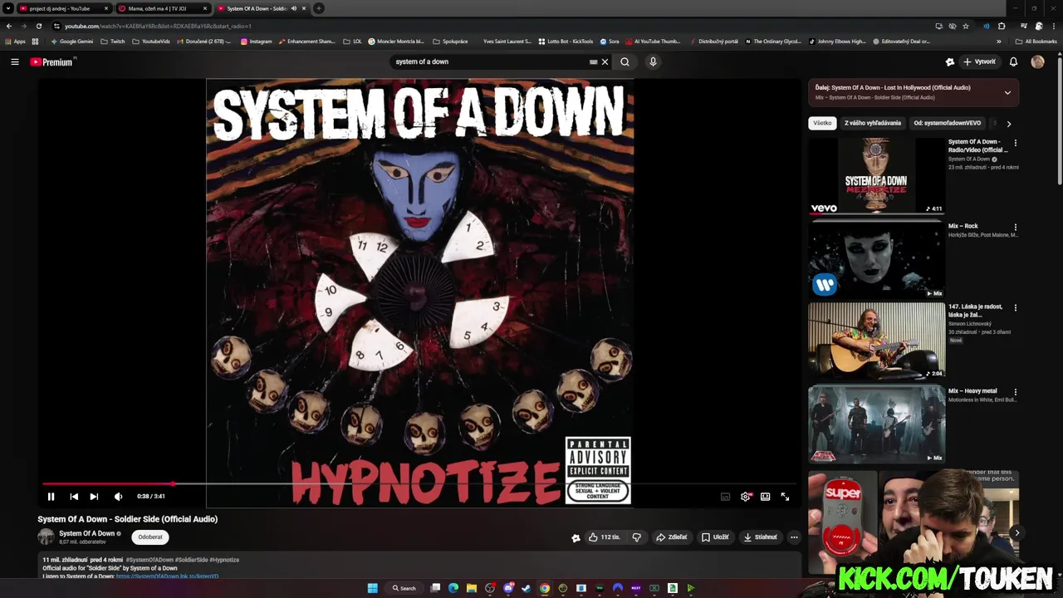Click the Odoberať subscribe button
1063x598 pixels.
click(150, 537)
